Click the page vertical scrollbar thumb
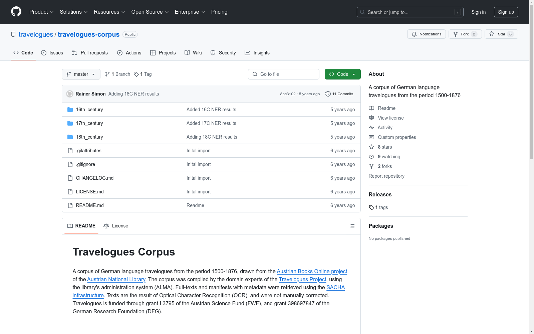 (531, 82)
